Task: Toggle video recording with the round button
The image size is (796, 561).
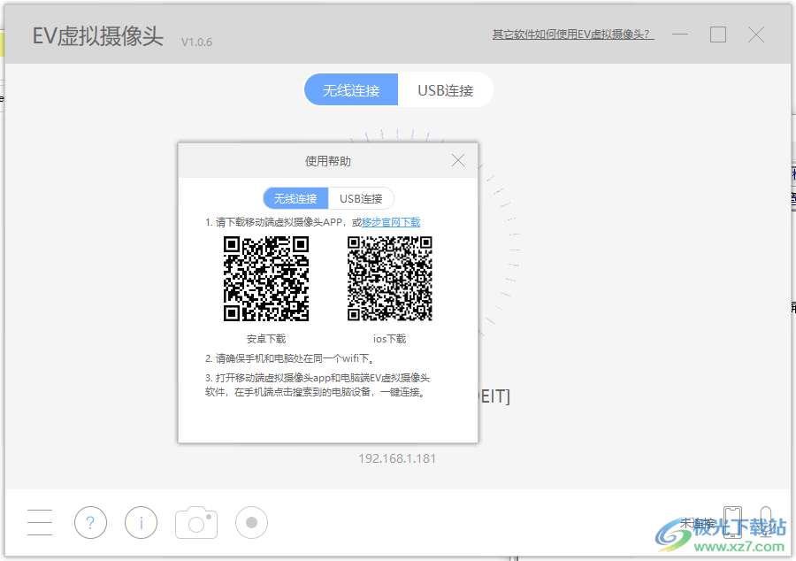Action: pos(250,522)
